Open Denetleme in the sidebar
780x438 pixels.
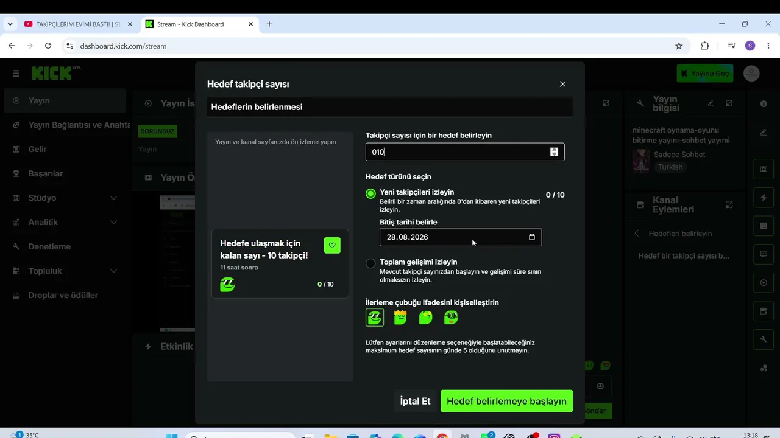point(65,246)
